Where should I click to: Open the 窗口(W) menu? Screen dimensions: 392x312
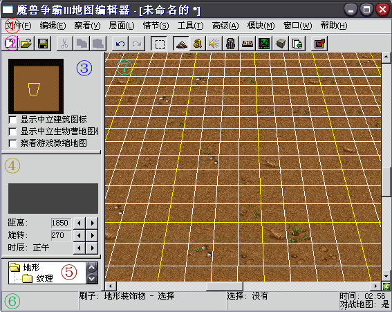click(297, 26)
